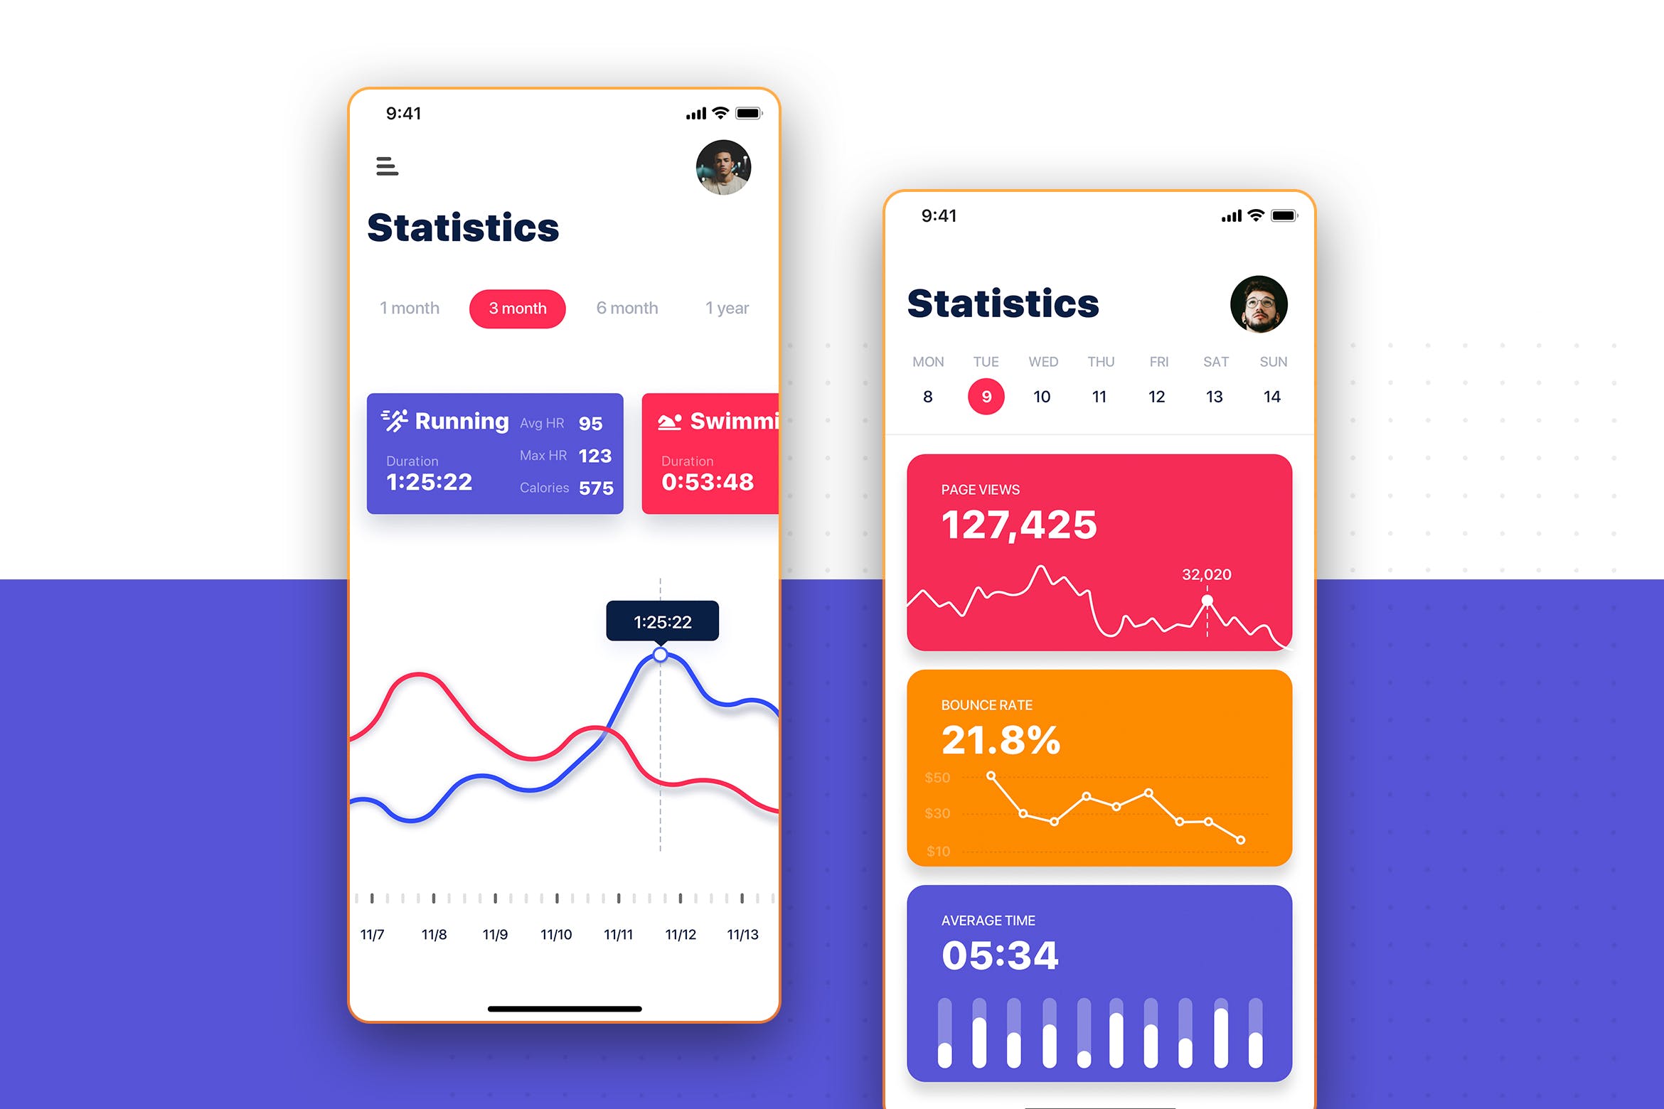This screenshot has height=1109, width=1664.
Task: Toggle the 1 month time period
Action: (x=409, y=309)
